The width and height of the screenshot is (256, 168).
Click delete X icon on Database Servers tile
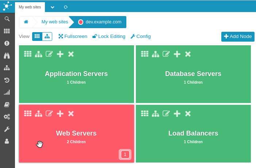click(x=188, y=54)
